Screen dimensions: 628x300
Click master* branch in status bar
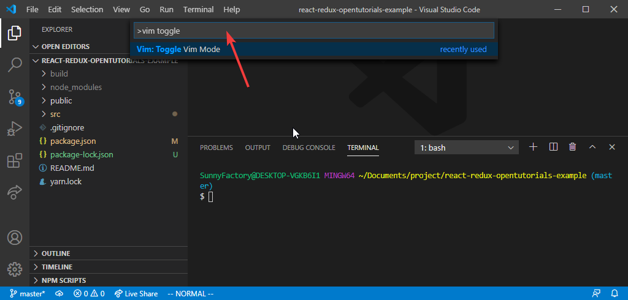click(x=27, y=294)
